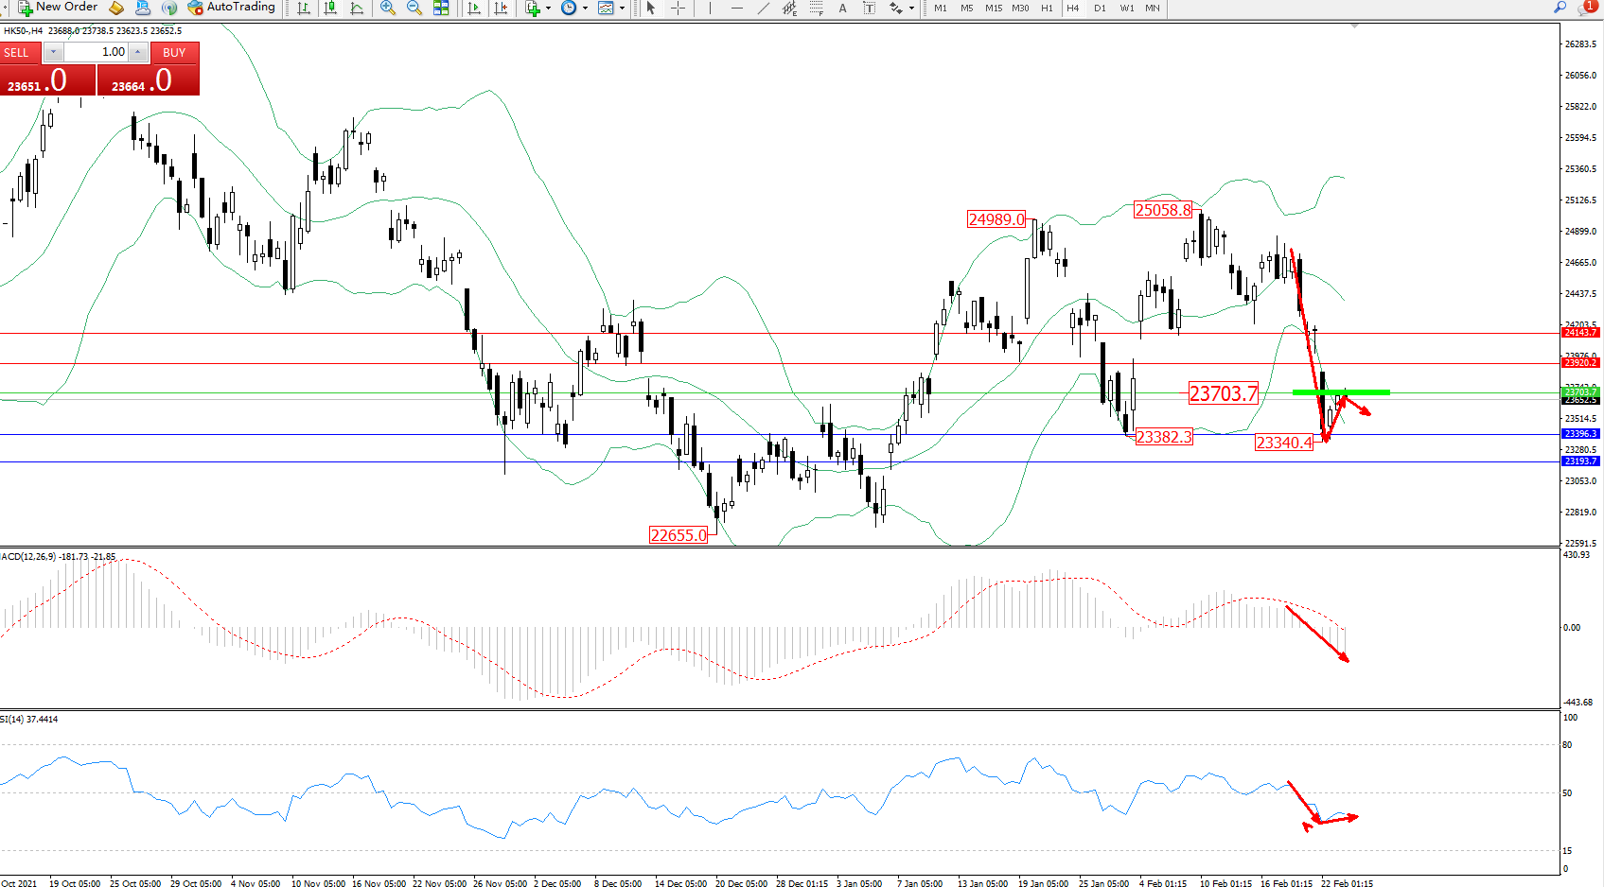Expand the chart templates dropdown
Image resolution: width=1604 pixels, height=887 pixels.
coord(622,8)
